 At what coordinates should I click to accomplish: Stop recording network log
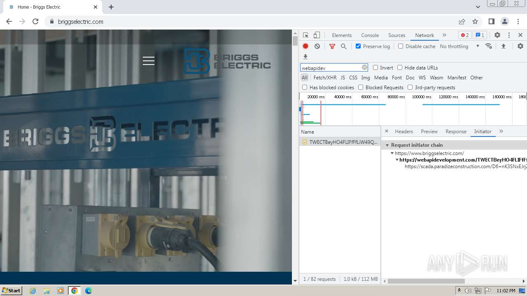305,46
